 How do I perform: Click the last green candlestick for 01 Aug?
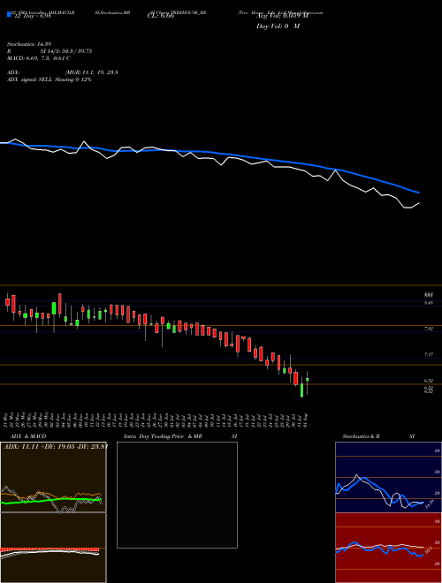308,379
